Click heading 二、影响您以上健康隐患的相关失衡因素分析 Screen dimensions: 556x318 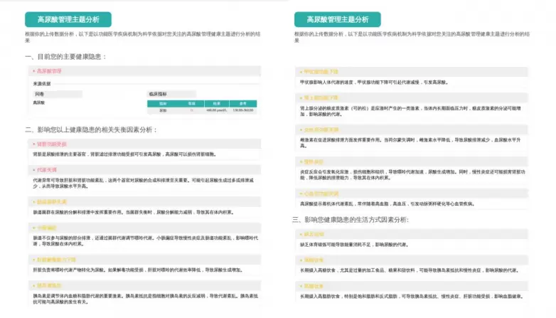(91, 129)
